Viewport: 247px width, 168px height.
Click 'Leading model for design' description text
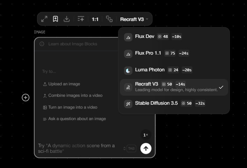click(x=176, y=90)
